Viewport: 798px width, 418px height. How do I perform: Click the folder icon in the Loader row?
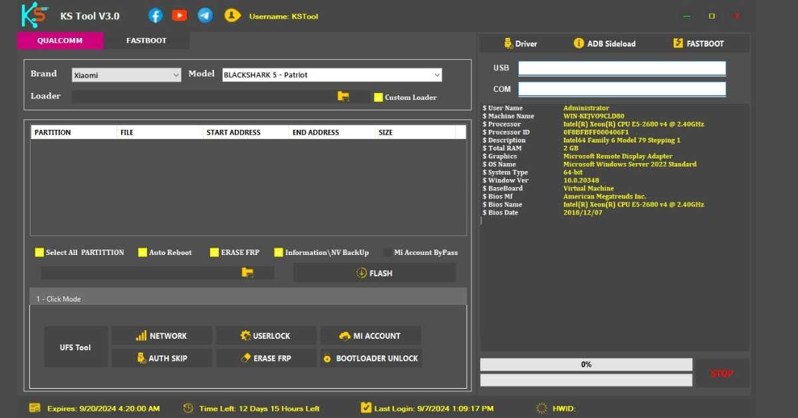coord(344,97)
